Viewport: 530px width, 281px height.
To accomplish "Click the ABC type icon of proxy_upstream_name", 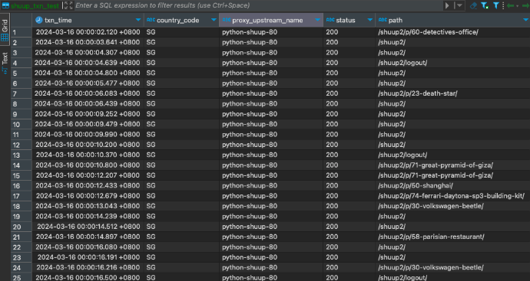I will [x=227, y=20].
